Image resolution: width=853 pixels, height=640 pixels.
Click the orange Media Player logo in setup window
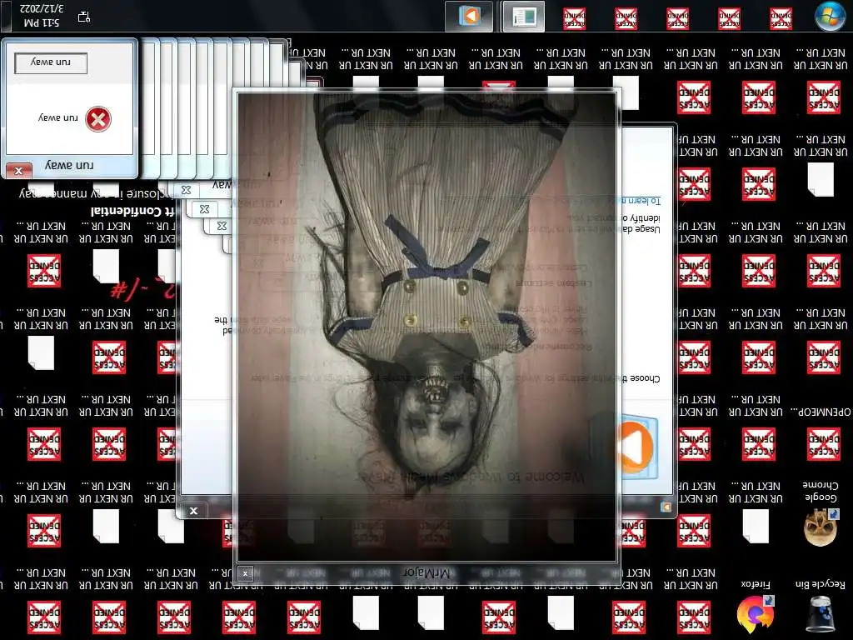[x=634, y=447]
